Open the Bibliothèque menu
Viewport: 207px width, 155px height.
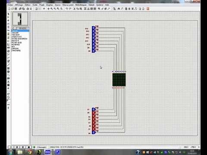coord(81,5)
